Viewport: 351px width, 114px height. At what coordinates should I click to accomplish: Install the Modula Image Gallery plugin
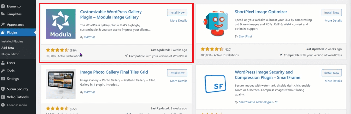tap(177, 13)
